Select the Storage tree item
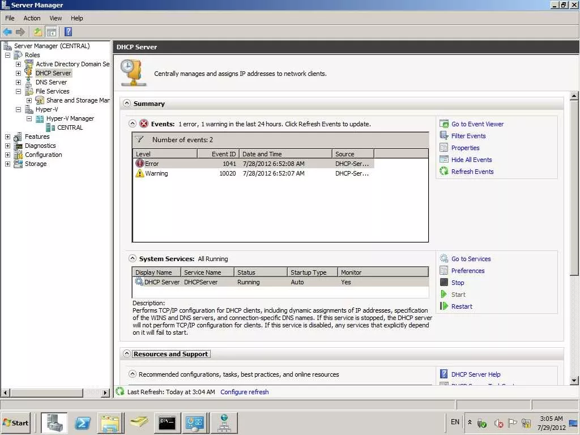Viewport: 580px width, 435px height. 36,164
